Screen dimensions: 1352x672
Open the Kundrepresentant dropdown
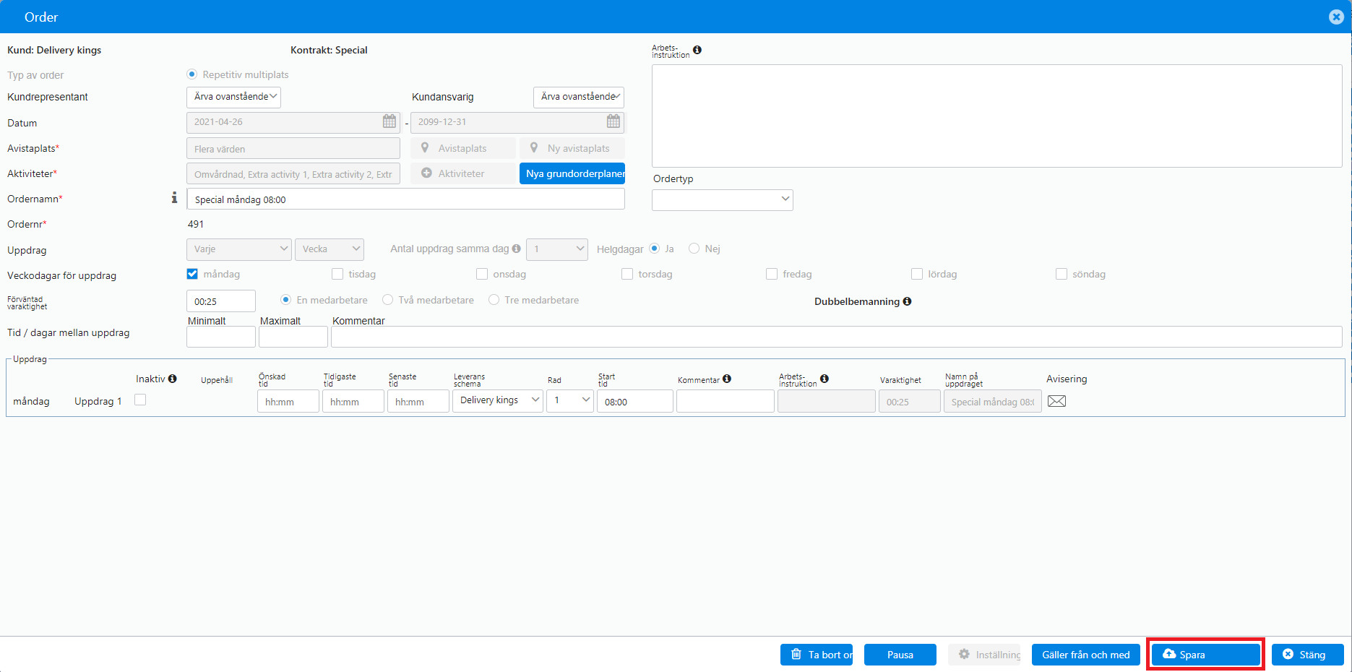[x=233, y=97]
